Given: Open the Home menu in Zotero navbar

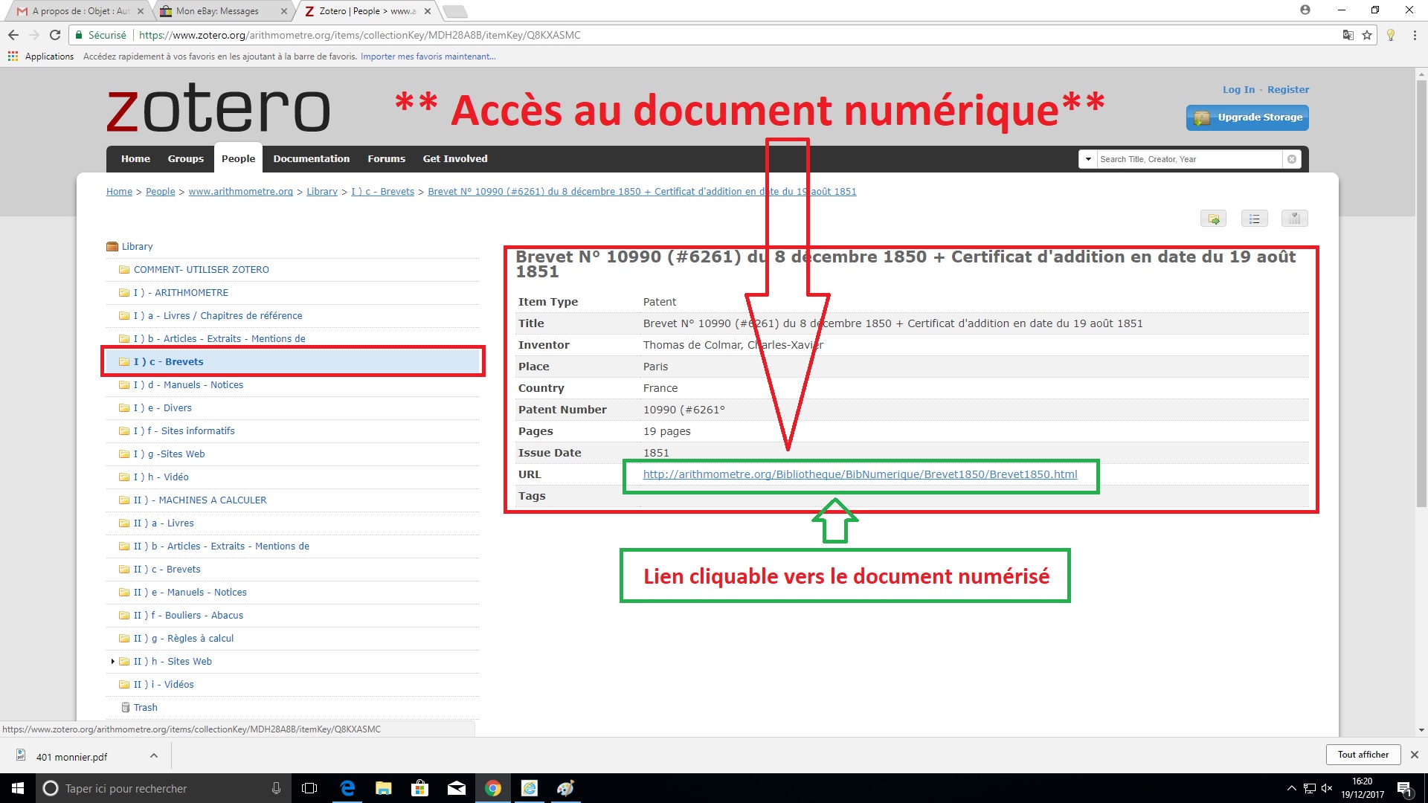Looking at the screenshot, I should (x=135, y=158).
